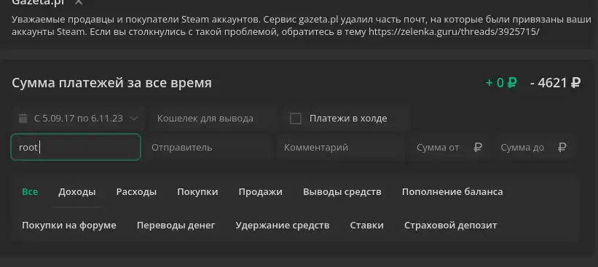Select the Все filter tab

30,191
